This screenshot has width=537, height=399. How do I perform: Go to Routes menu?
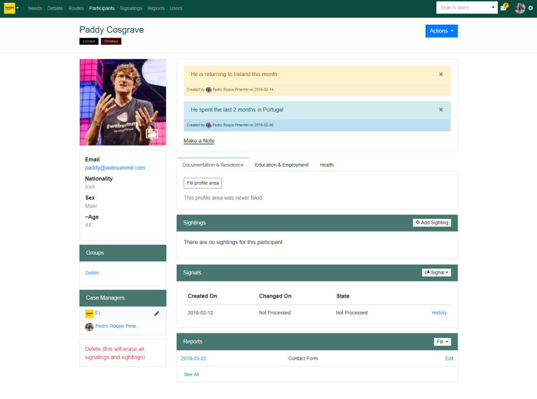[76, 8]
